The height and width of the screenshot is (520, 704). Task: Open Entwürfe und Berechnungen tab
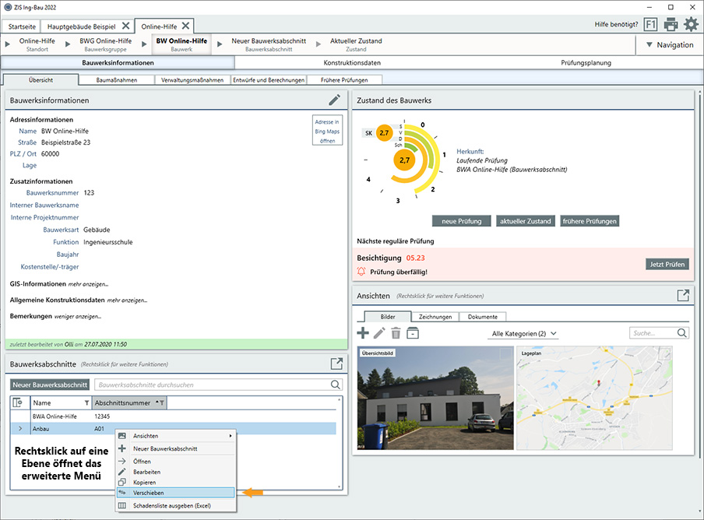click(x=269, y=80)
